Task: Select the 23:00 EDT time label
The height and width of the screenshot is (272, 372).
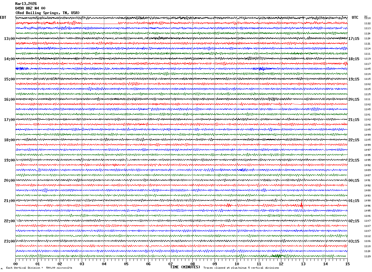Action: 9,241
